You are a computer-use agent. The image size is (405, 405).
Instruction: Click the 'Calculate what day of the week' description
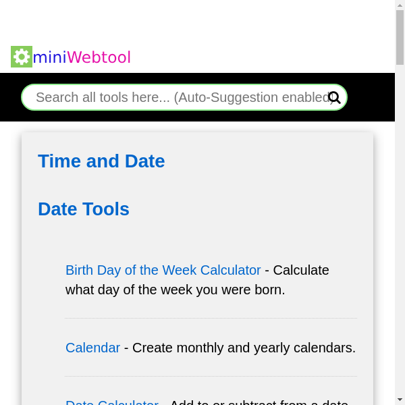click(x=175, y=290)
